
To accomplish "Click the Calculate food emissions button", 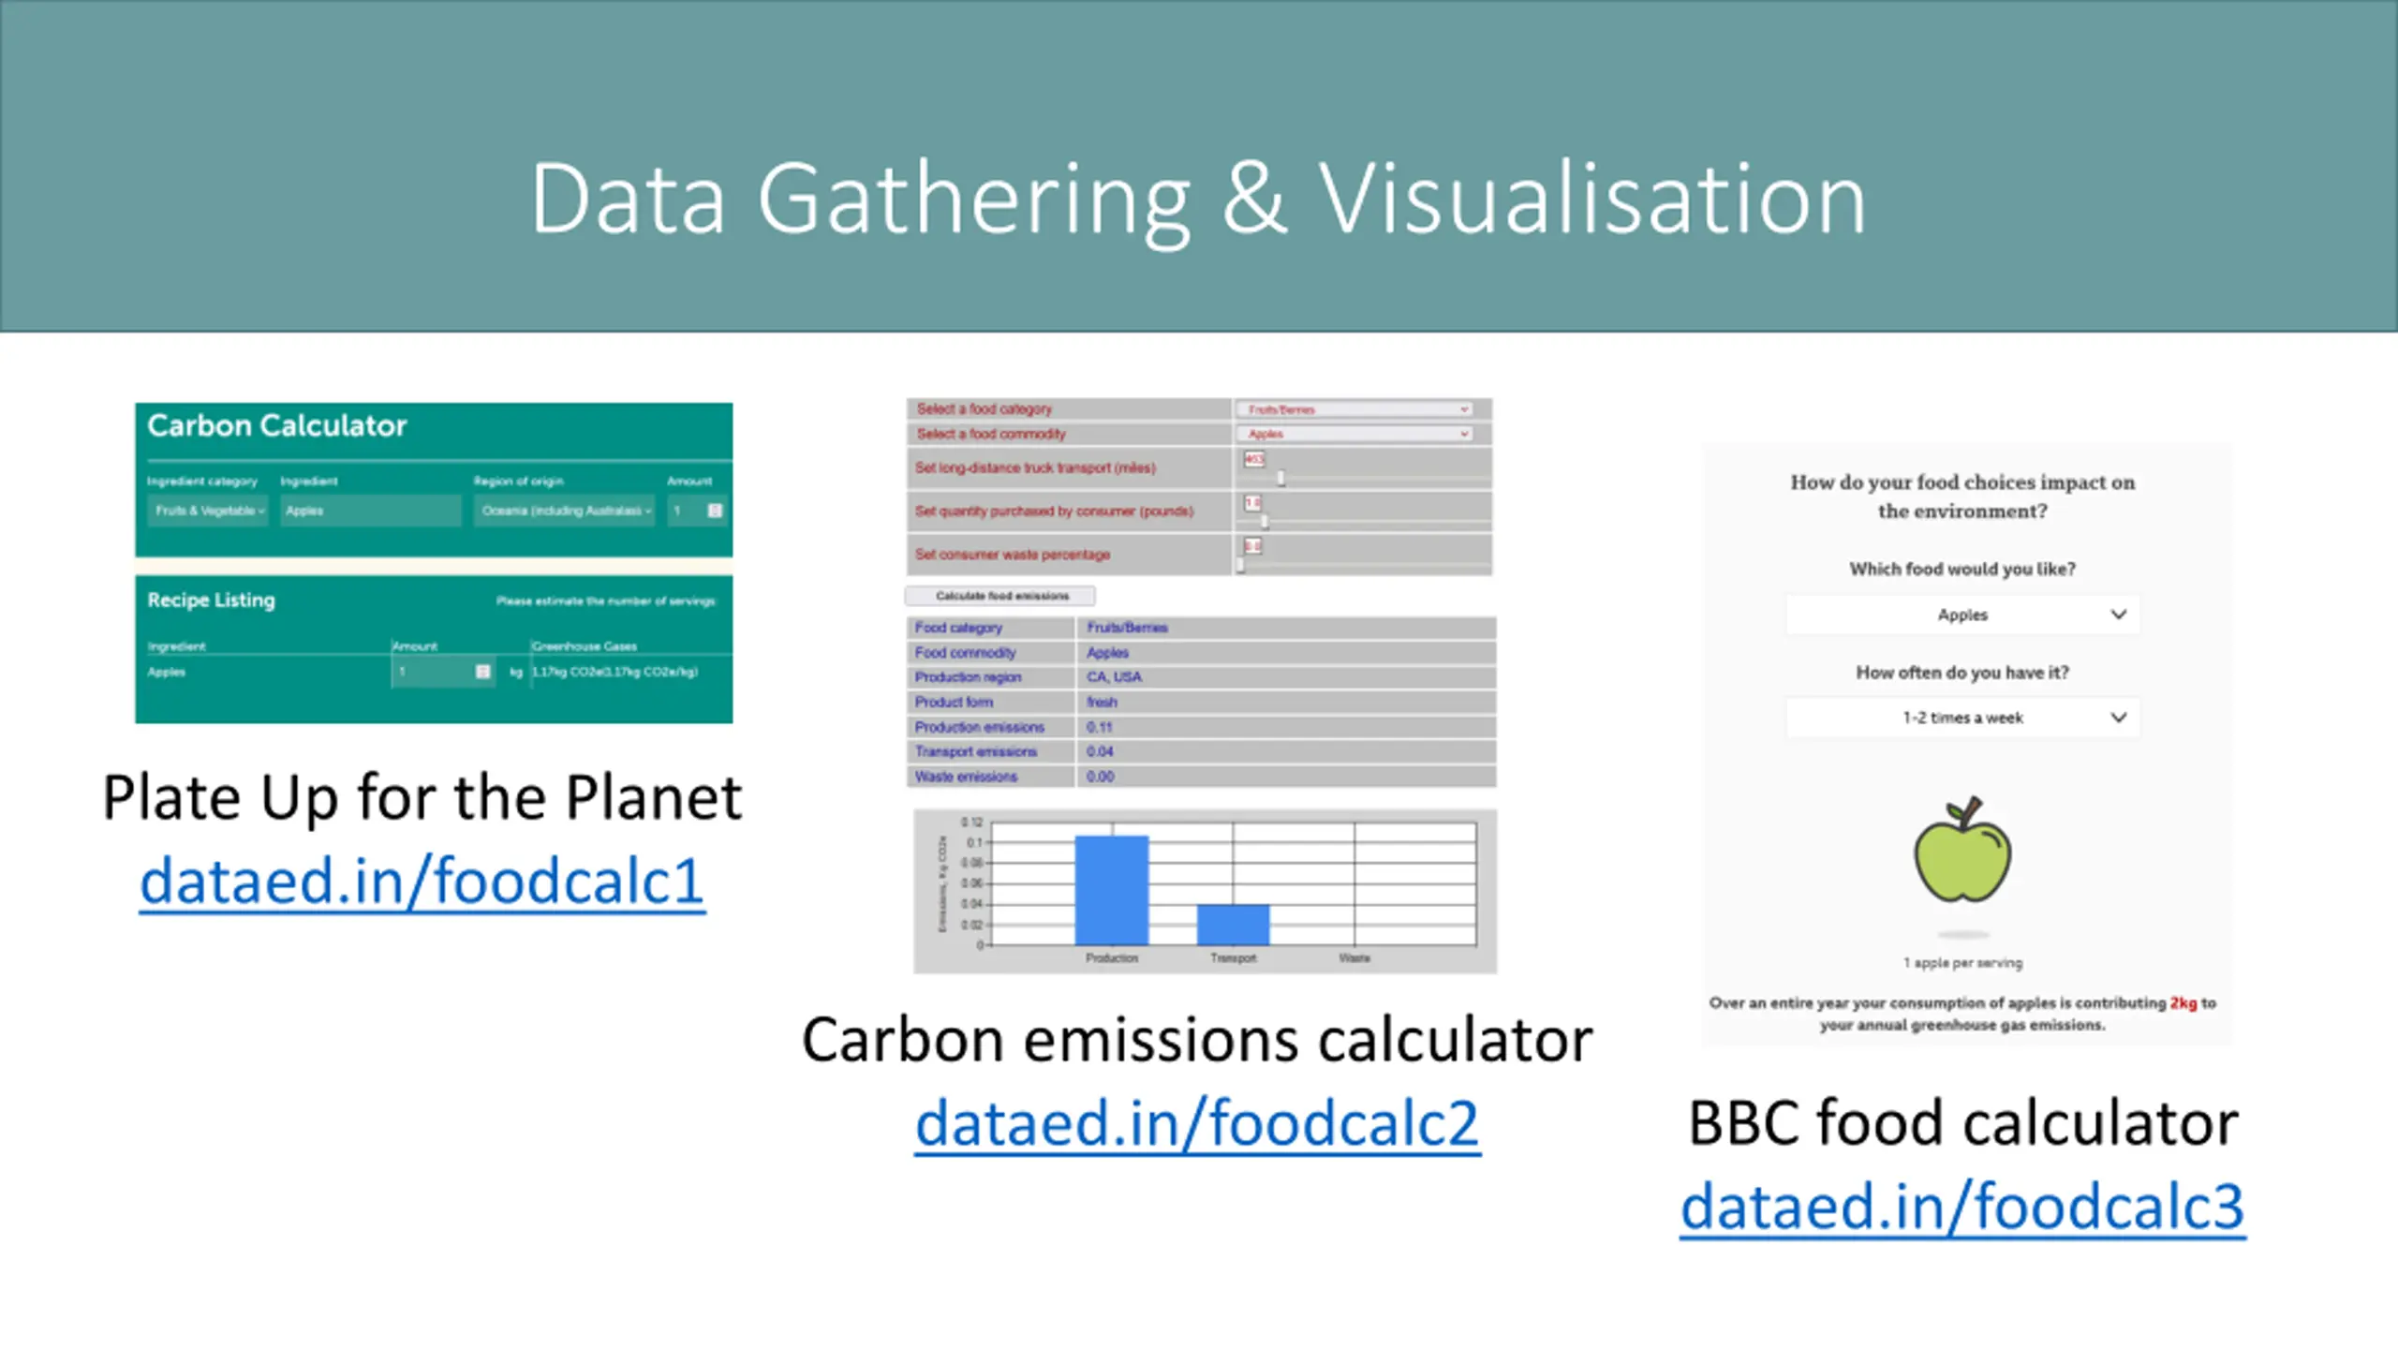I will [1000, 596].
